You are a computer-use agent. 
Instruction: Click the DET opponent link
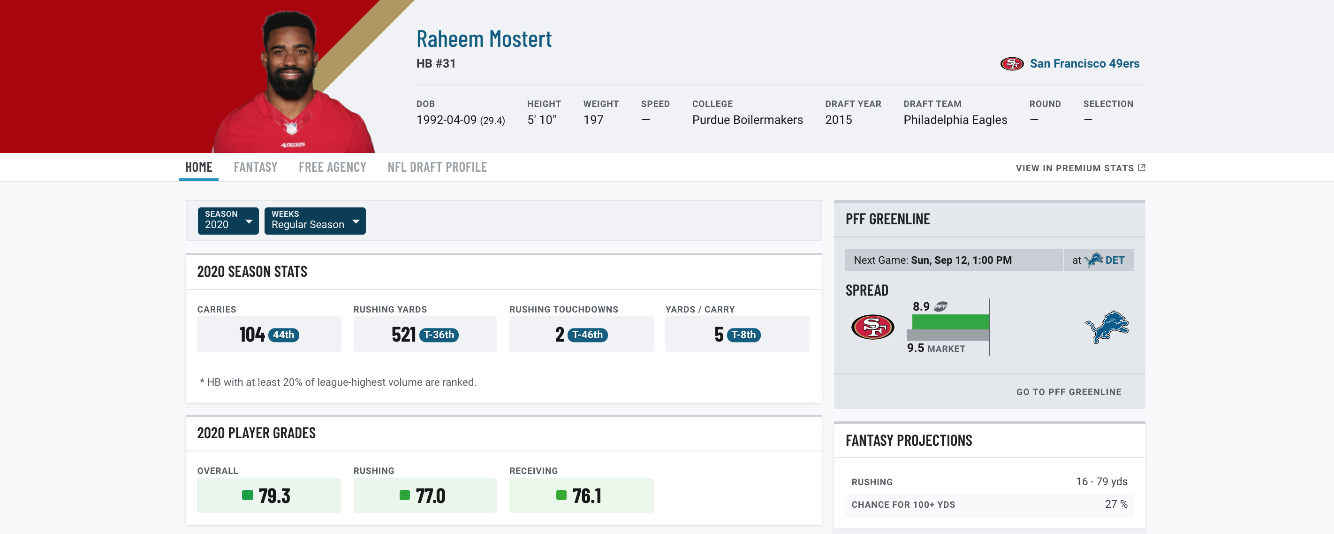[1114, 260]
